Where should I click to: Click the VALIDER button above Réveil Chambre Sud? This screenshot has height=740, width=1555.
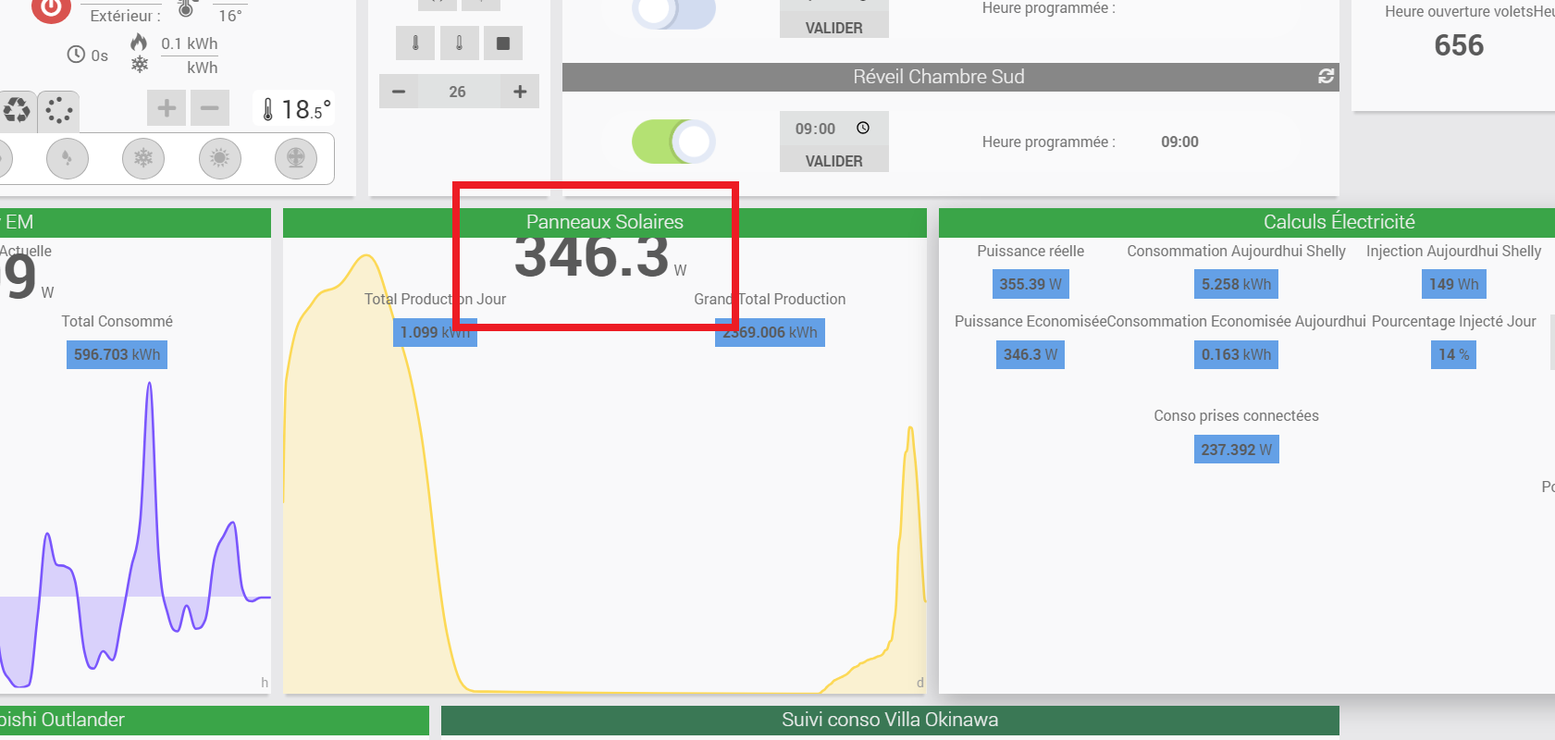pos(833,27)
